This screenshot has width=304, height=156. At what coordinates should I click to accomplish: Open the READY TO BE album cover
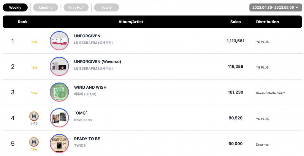(x=59, y=143)
